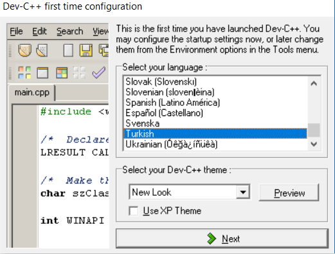Click the purple checkmark syntax-check icon
The image size is (335, 254).
coord(99,72)
